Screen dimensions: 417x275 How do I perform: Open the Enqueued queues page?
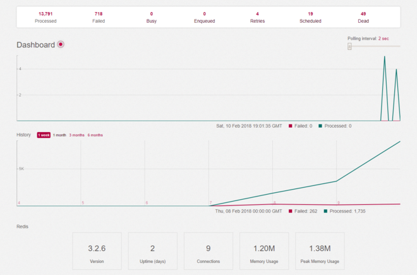[204, 17]
